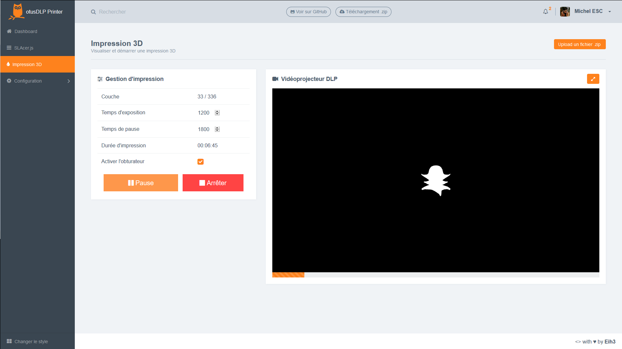Click the Gestion d'impression sliders icon
This screenshot has width=622, height=349.
tap(100, 79)
